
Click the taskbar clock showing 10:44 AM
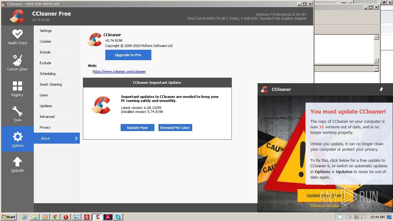coord(377,217)
